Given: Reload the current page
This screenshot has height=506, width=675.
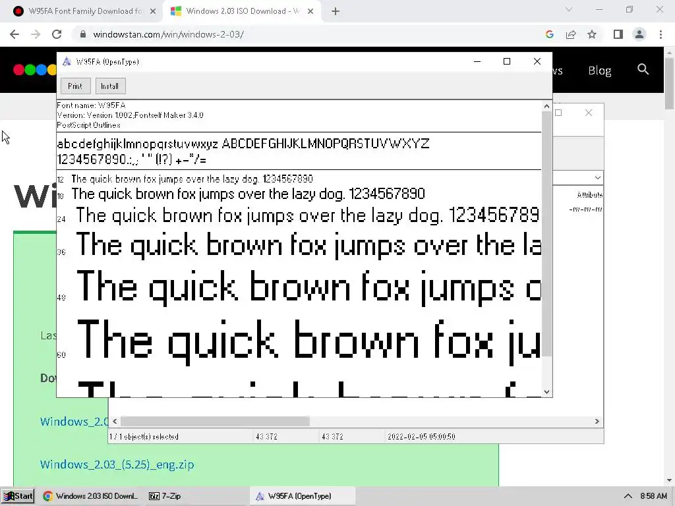Looking at the screenshot, I should coord(57,34).
